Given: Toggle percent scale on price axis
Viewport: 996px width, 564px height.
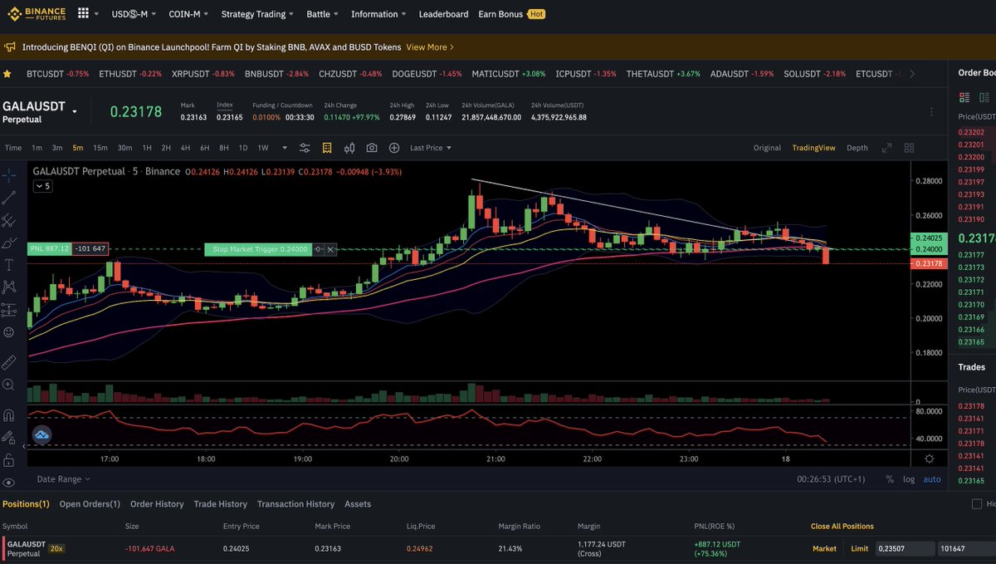Looking at the screenshot, I should 890,479.
